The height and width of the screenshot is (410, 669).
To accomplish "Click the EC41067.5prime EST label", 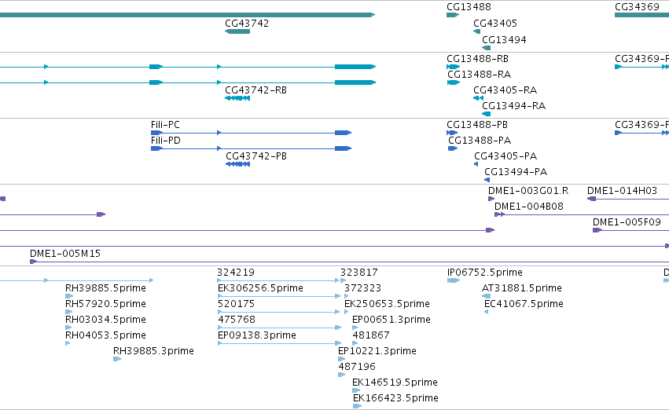I will tap(524, 304).
